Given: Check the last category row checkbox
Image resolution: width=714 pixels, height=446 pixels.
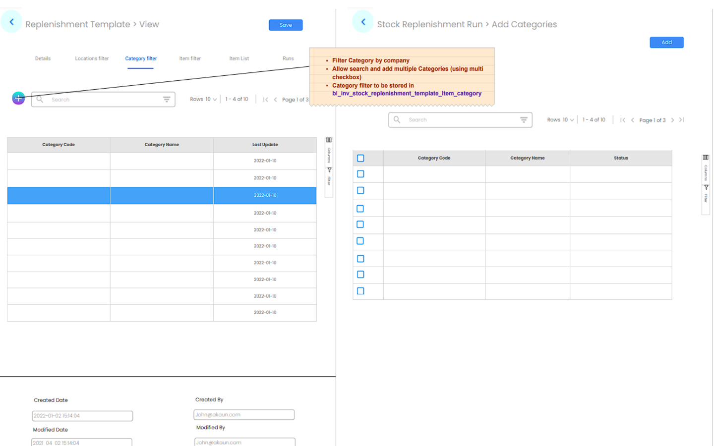Looking at the screenshot, I should (360, 291).
